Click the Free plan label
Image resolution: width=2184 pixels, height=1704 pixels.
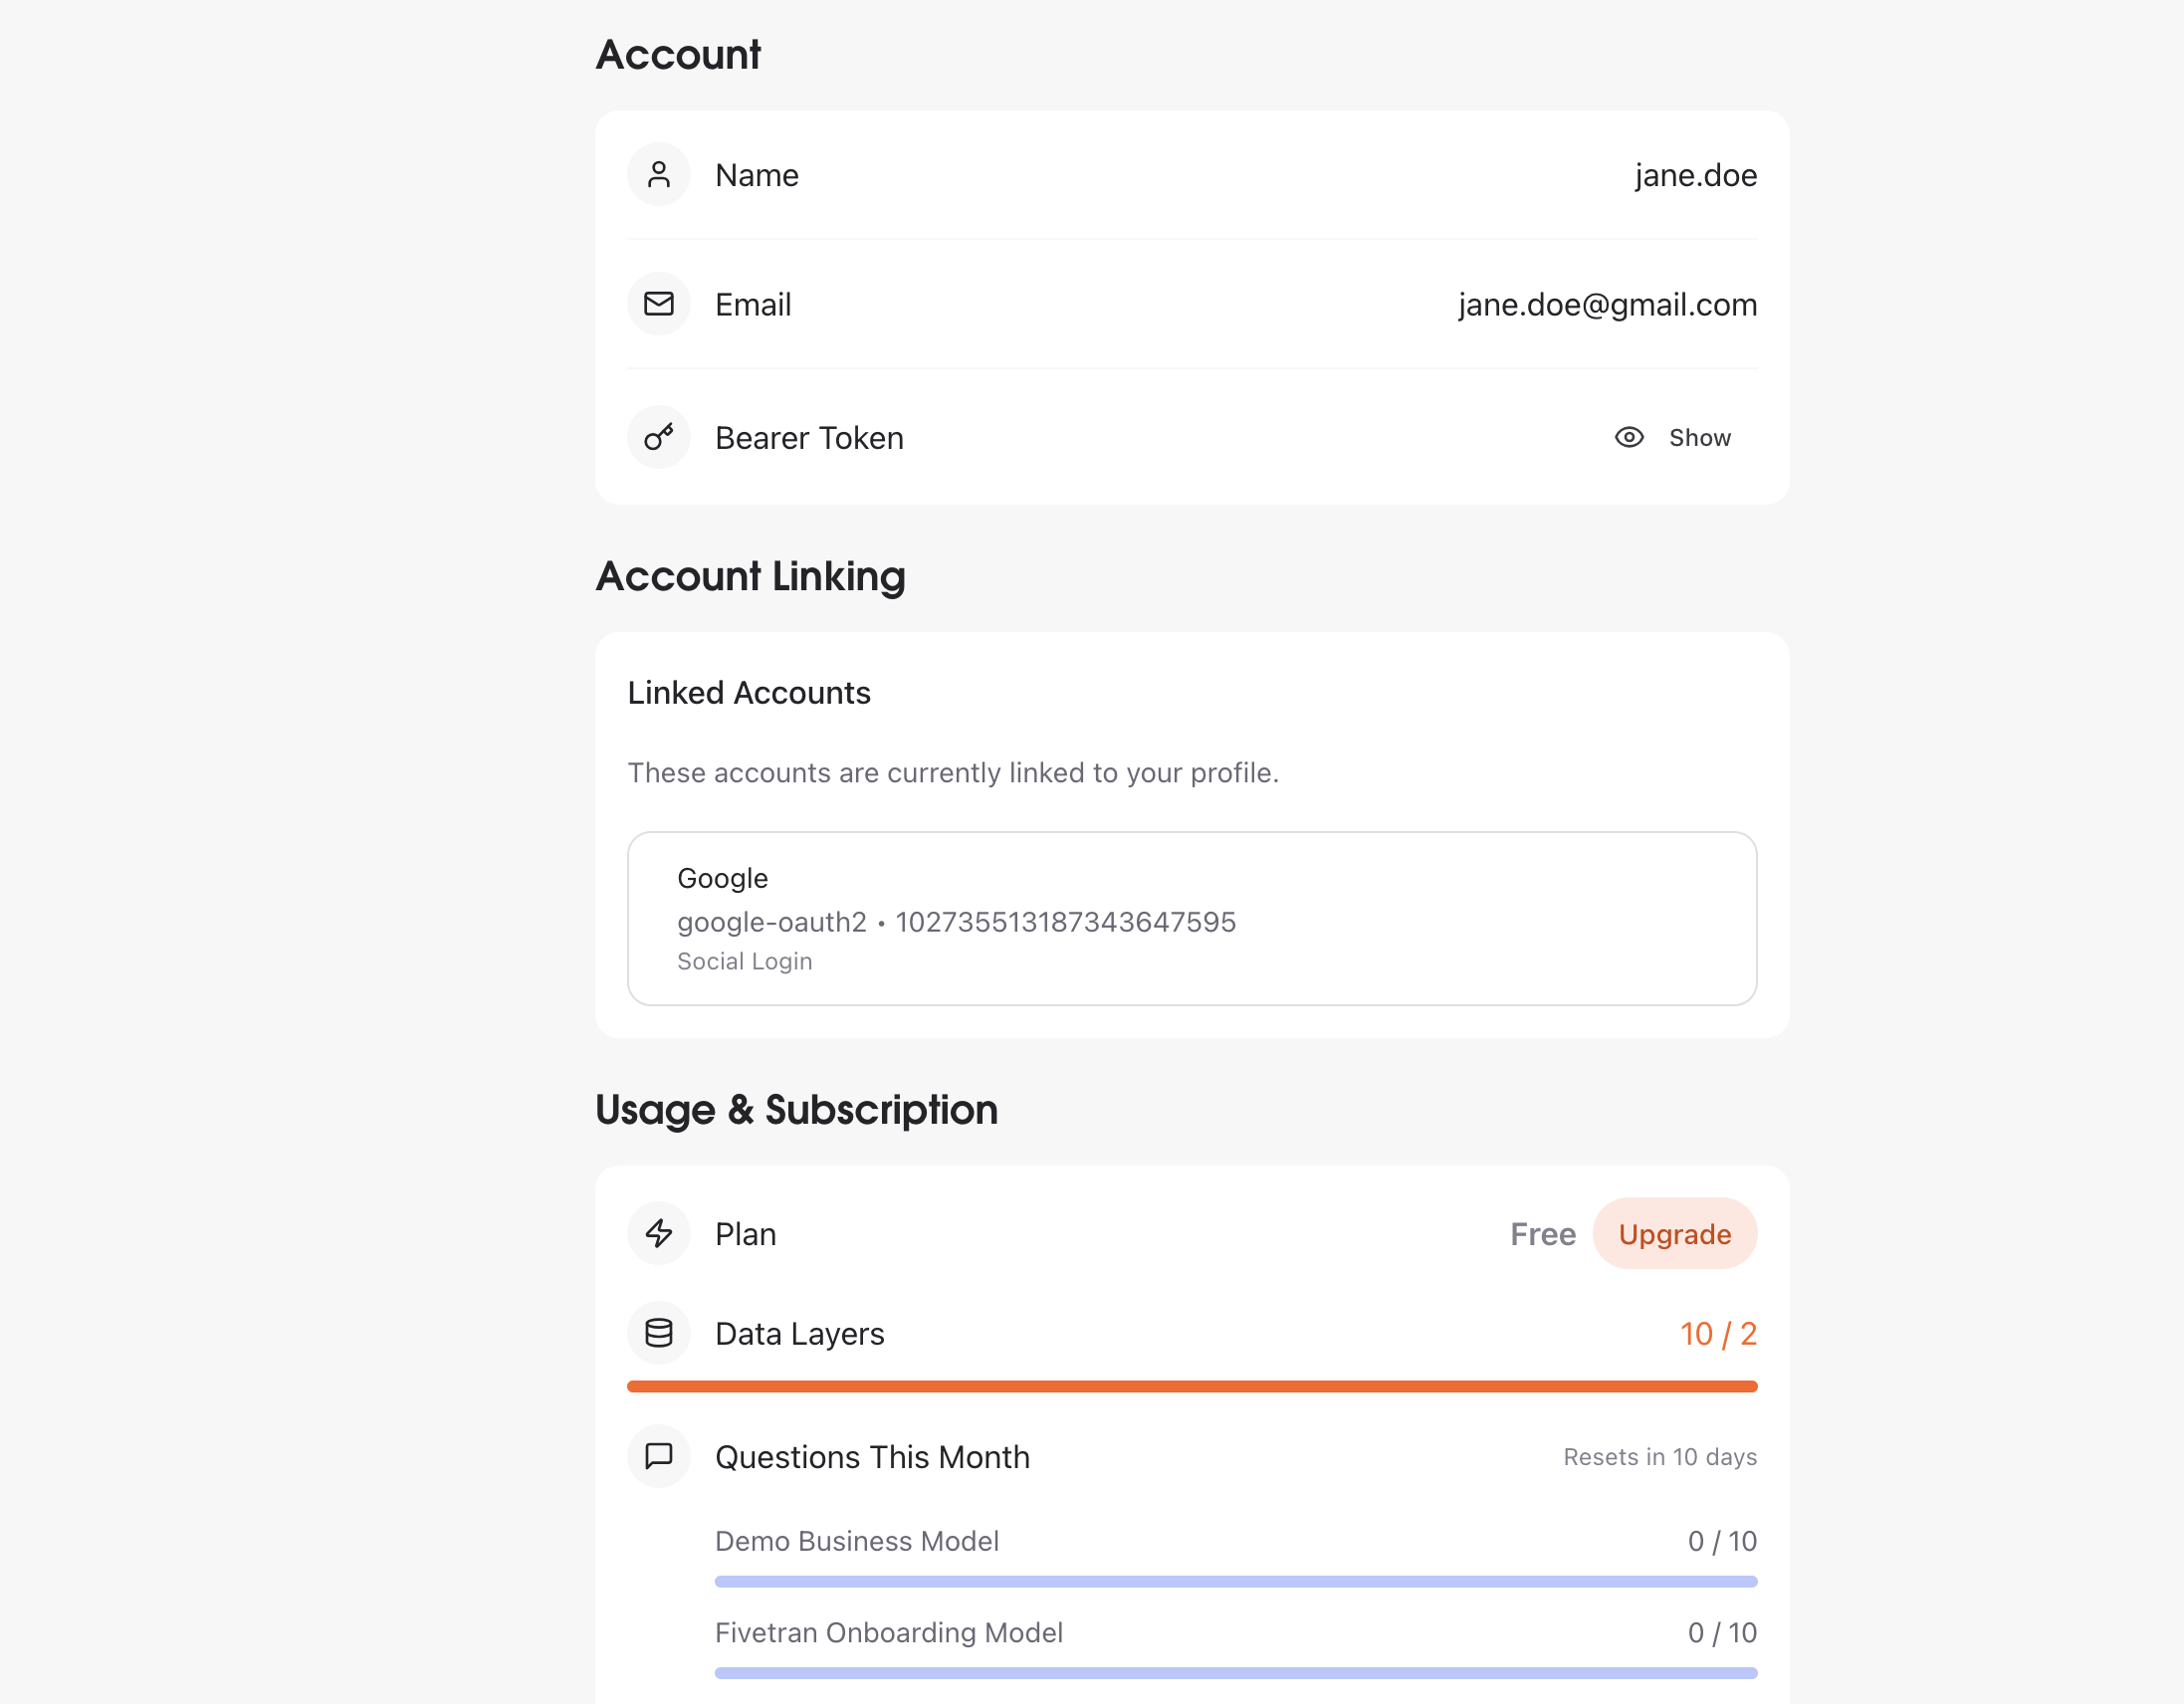[1543, 1233]
